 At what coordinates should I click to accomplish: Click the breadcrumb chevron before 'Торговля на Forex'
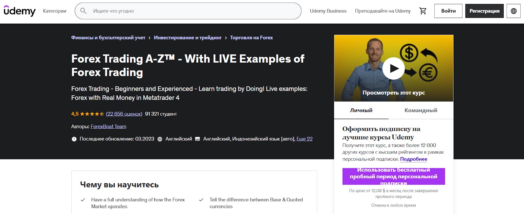tap(226, 38)
